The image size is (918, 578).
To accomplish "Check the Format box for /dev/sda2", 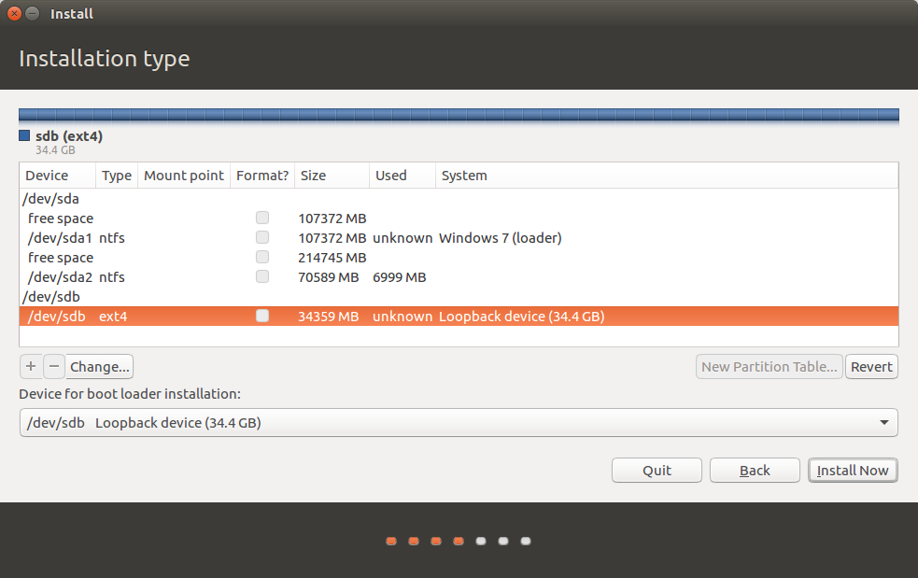I will coord(262,276).
